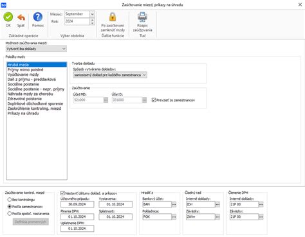This screenshot has width=305, height=237.
Task: Open Číselný rad Interné doklady browse button
Action: pos(217,204)
